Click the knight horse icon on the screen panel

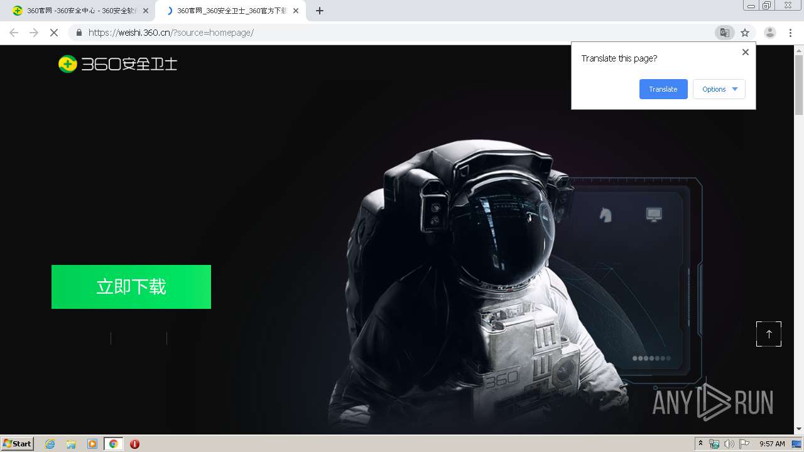click(x=606, y=215)
